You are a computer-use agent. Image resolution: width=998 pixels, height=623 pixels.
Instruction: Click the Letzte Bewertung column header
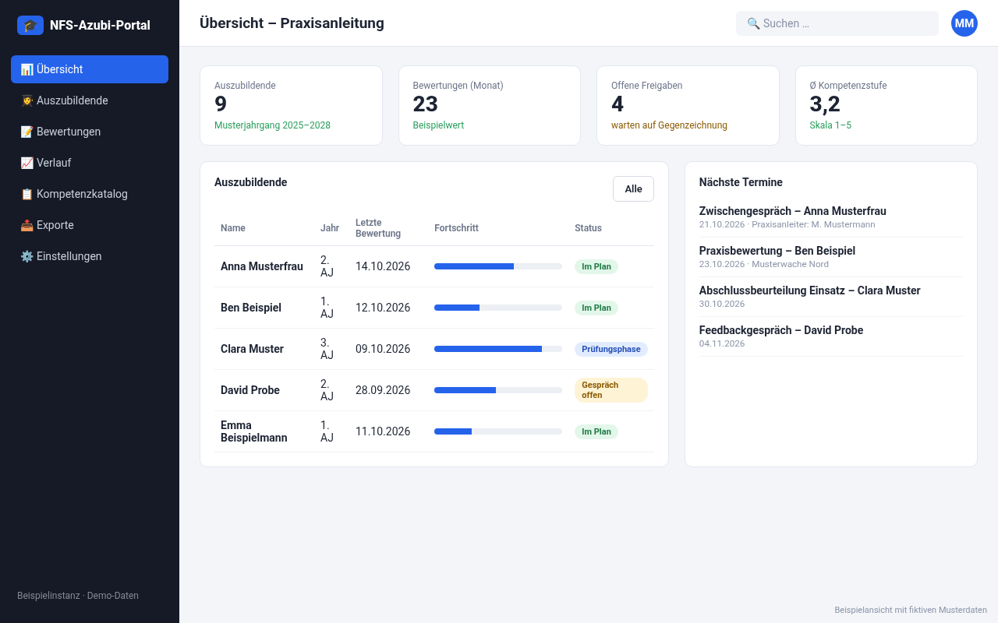click(378, 228)
